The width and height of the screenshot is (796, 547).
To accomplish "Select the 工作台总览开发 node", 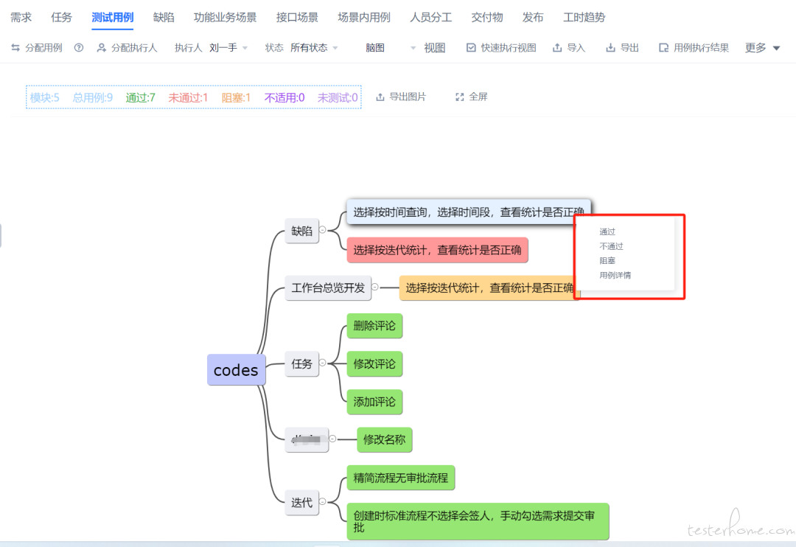I will pos(328,288).
